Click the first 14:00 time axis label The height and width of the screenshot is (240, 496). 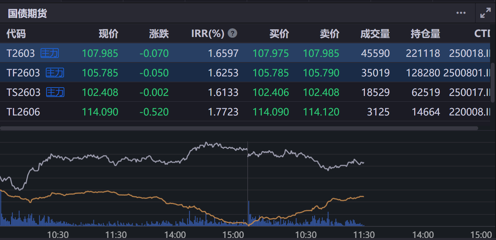point(175,234)
